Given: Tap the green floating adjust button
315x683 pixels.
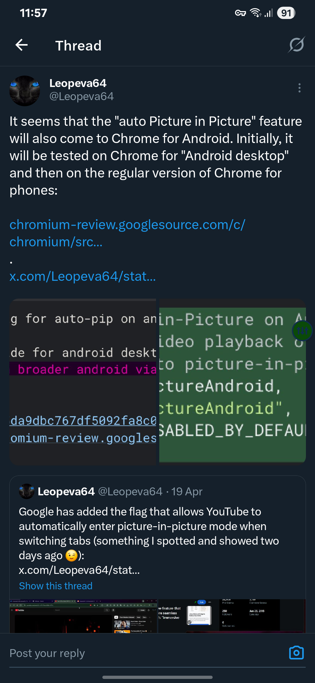Looking at the screenshot, I should pos(302,330).
